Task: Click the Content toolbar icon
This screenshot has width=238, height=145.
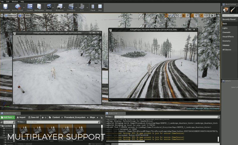Action: [30, 7]
